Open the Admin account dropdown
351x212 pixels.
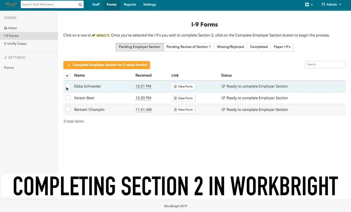click(x=331, y=5)
